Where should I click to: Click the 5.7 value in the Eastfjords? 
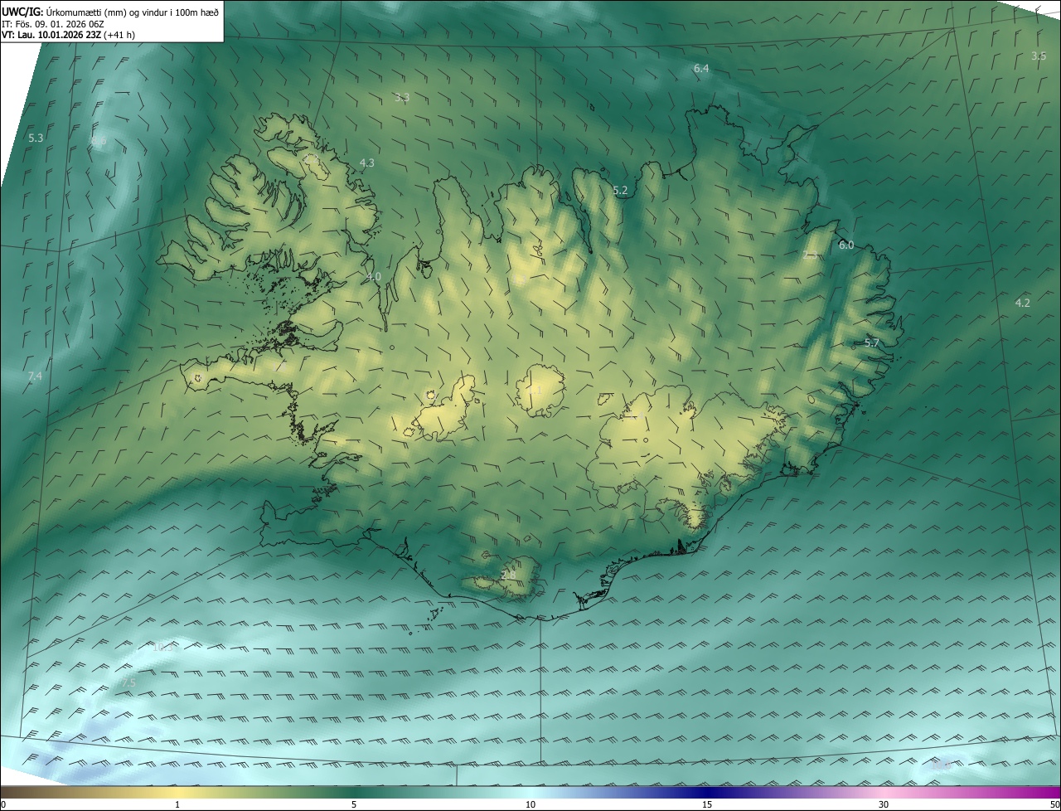coord(871,343)
